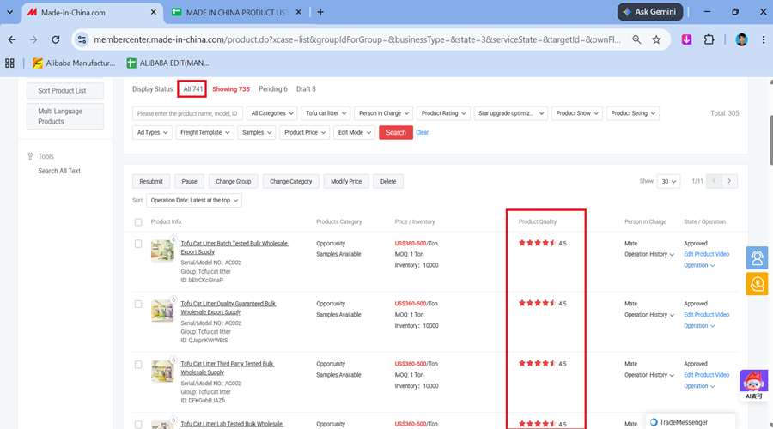
Task: Open Search All Text tool
Action: 59,171
